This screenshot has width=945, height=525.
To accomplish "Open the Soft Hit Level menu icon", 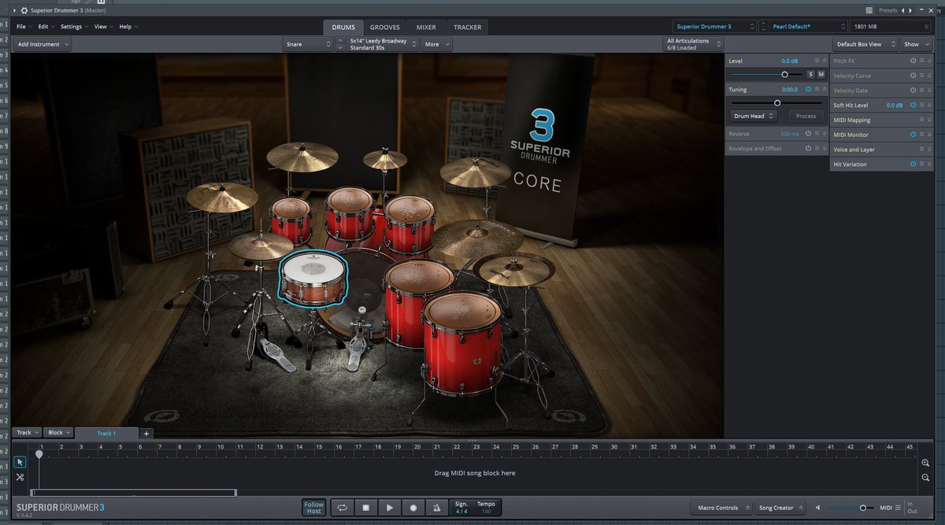I will (922, 105).
